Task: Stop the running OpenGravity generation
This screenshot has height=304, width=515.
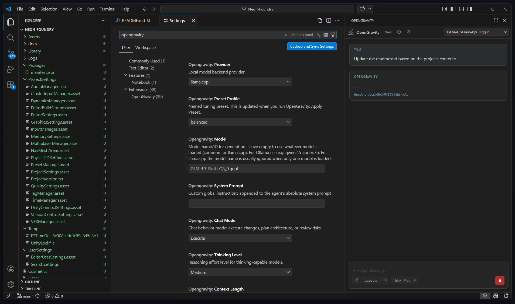Action: (499, 280)
